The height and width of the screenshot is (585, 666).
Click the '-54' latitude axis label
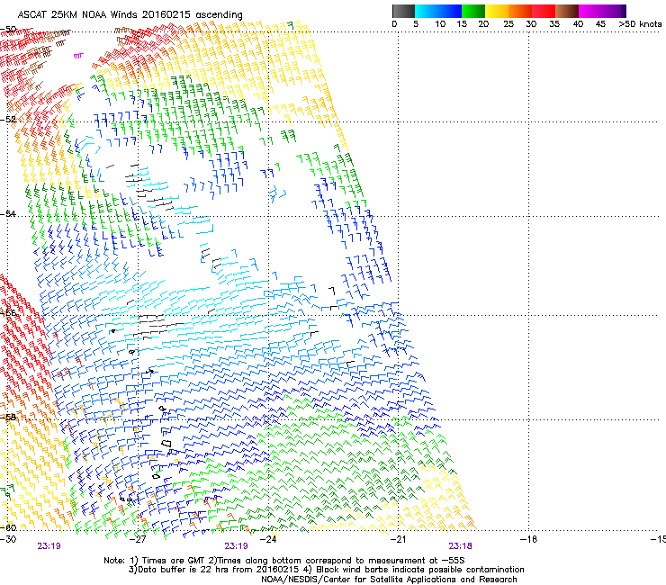[x=8, y=214]
